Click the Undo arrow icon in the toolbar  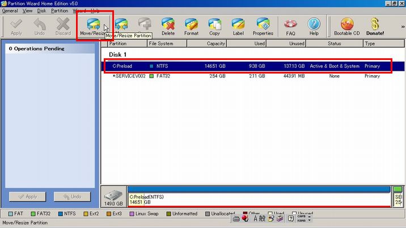click(39, 27)
